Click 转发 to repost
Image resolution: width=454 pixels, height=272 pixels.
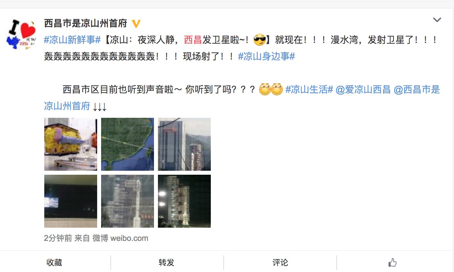(x=167, y=263)
